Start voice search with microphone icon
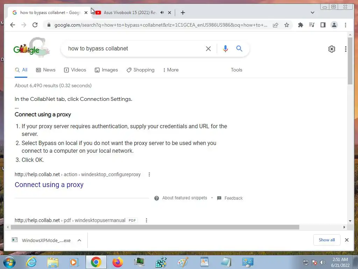This screenshot has height=269, width=358. [225, 48]
